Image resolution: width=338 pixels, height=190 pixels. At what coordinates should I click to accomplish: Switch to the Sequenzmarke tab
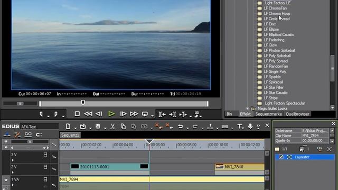(x=268, y=114)
